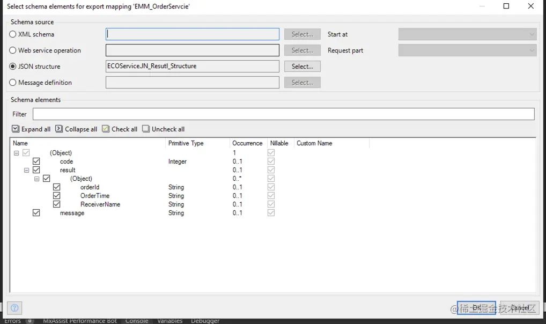Select the ReceiverName row name
Viewport: 546px width, 324px height.
tap(100, 204)
